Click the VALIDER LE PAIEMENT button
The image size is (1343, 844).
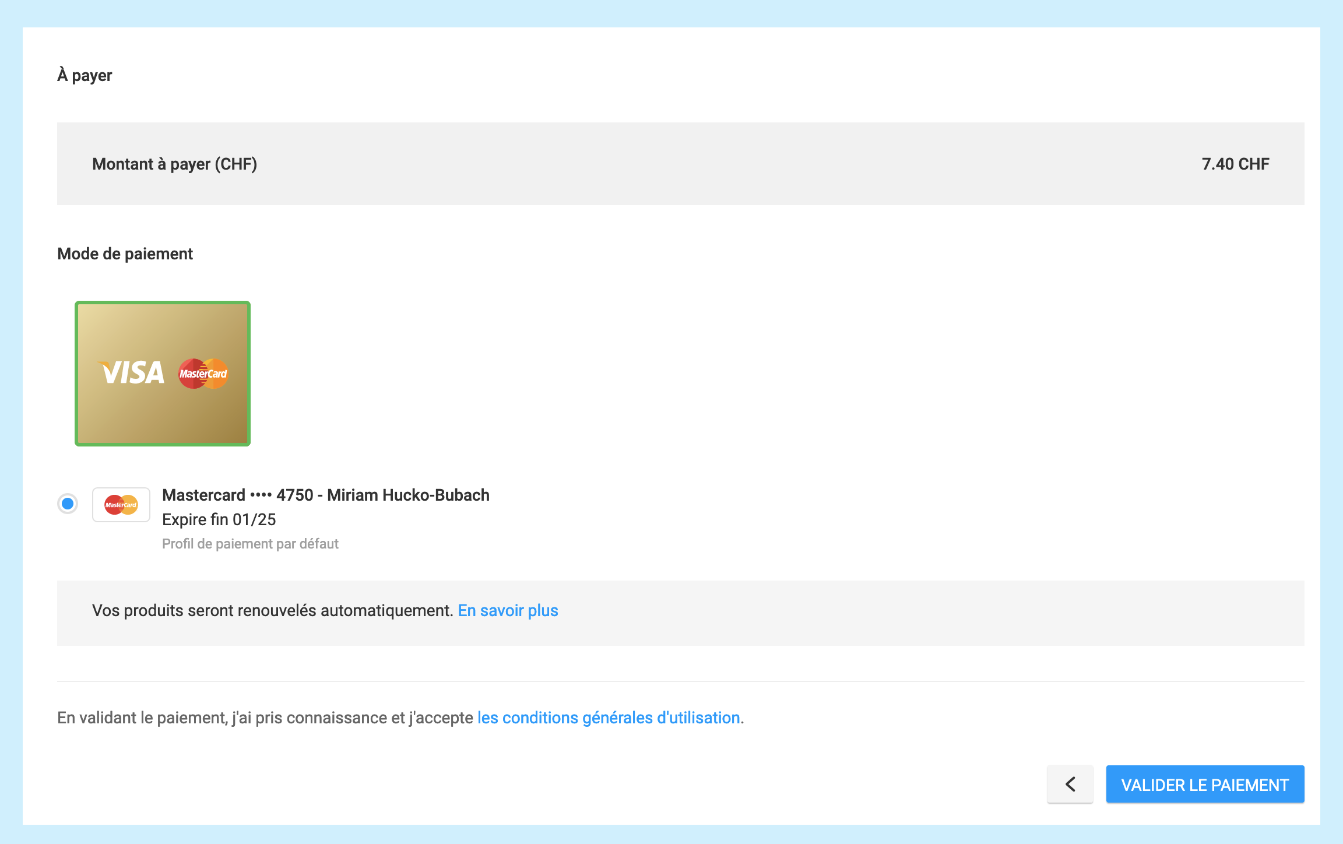pos(1205,785)
